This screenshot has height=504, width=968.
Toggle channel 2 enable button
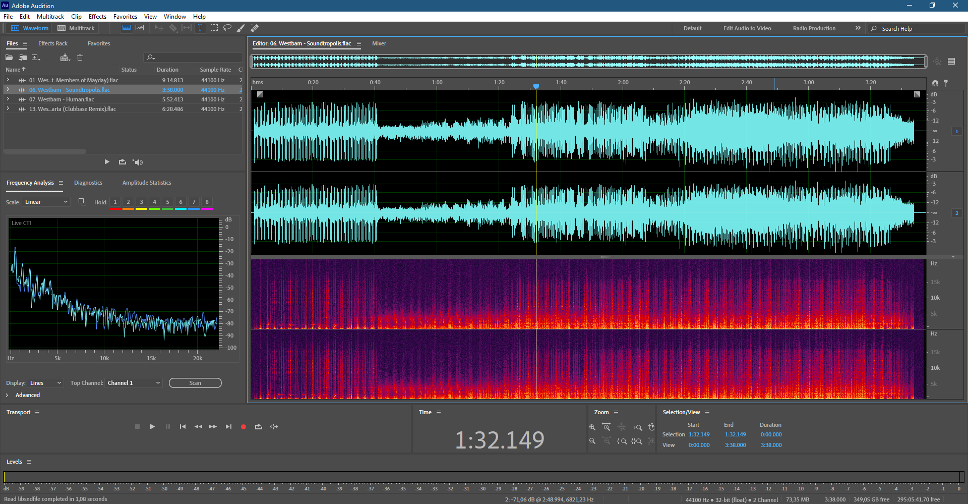[957, 213]
